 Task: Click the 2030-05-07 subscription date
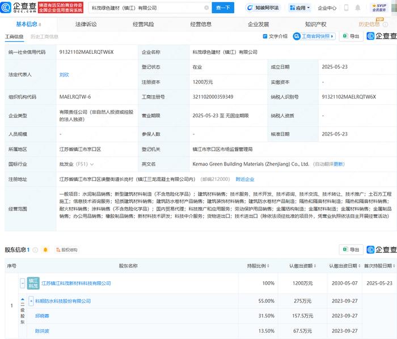point(345,283)
